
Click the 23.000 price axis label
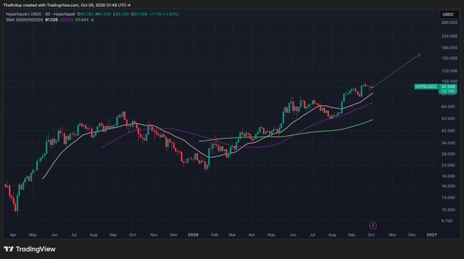point(448,165)
